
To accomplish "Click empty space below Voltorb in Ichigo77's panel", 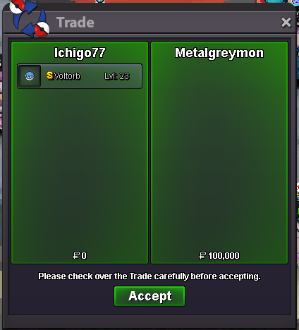I will (80, 169).
